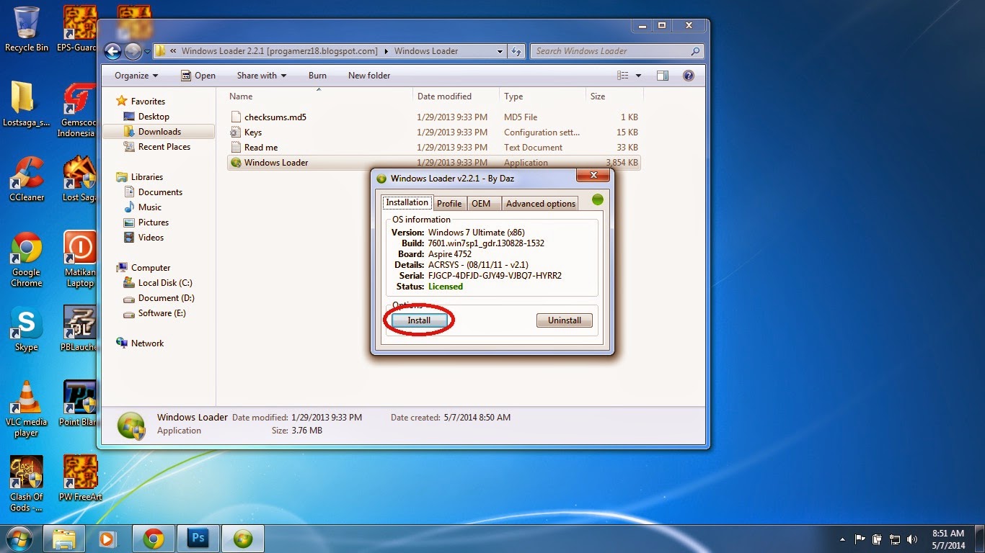Expand the address bar history dropdown
985x553 pixels.
pyautogui.click(x=500, y=51)
